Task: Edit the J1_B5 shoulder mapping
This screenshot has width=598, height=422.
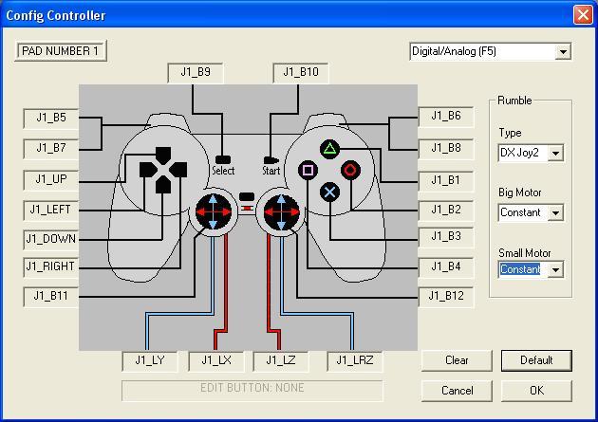Action: click(x=51, y=119)
